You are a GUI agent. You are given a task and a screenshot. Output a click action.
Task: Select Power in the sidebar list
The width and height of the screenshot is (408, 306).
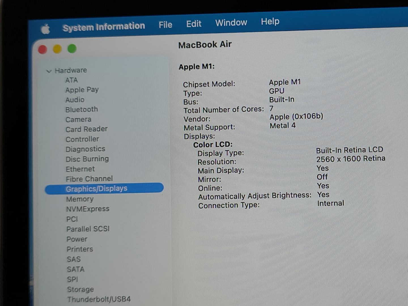(77, 239)
